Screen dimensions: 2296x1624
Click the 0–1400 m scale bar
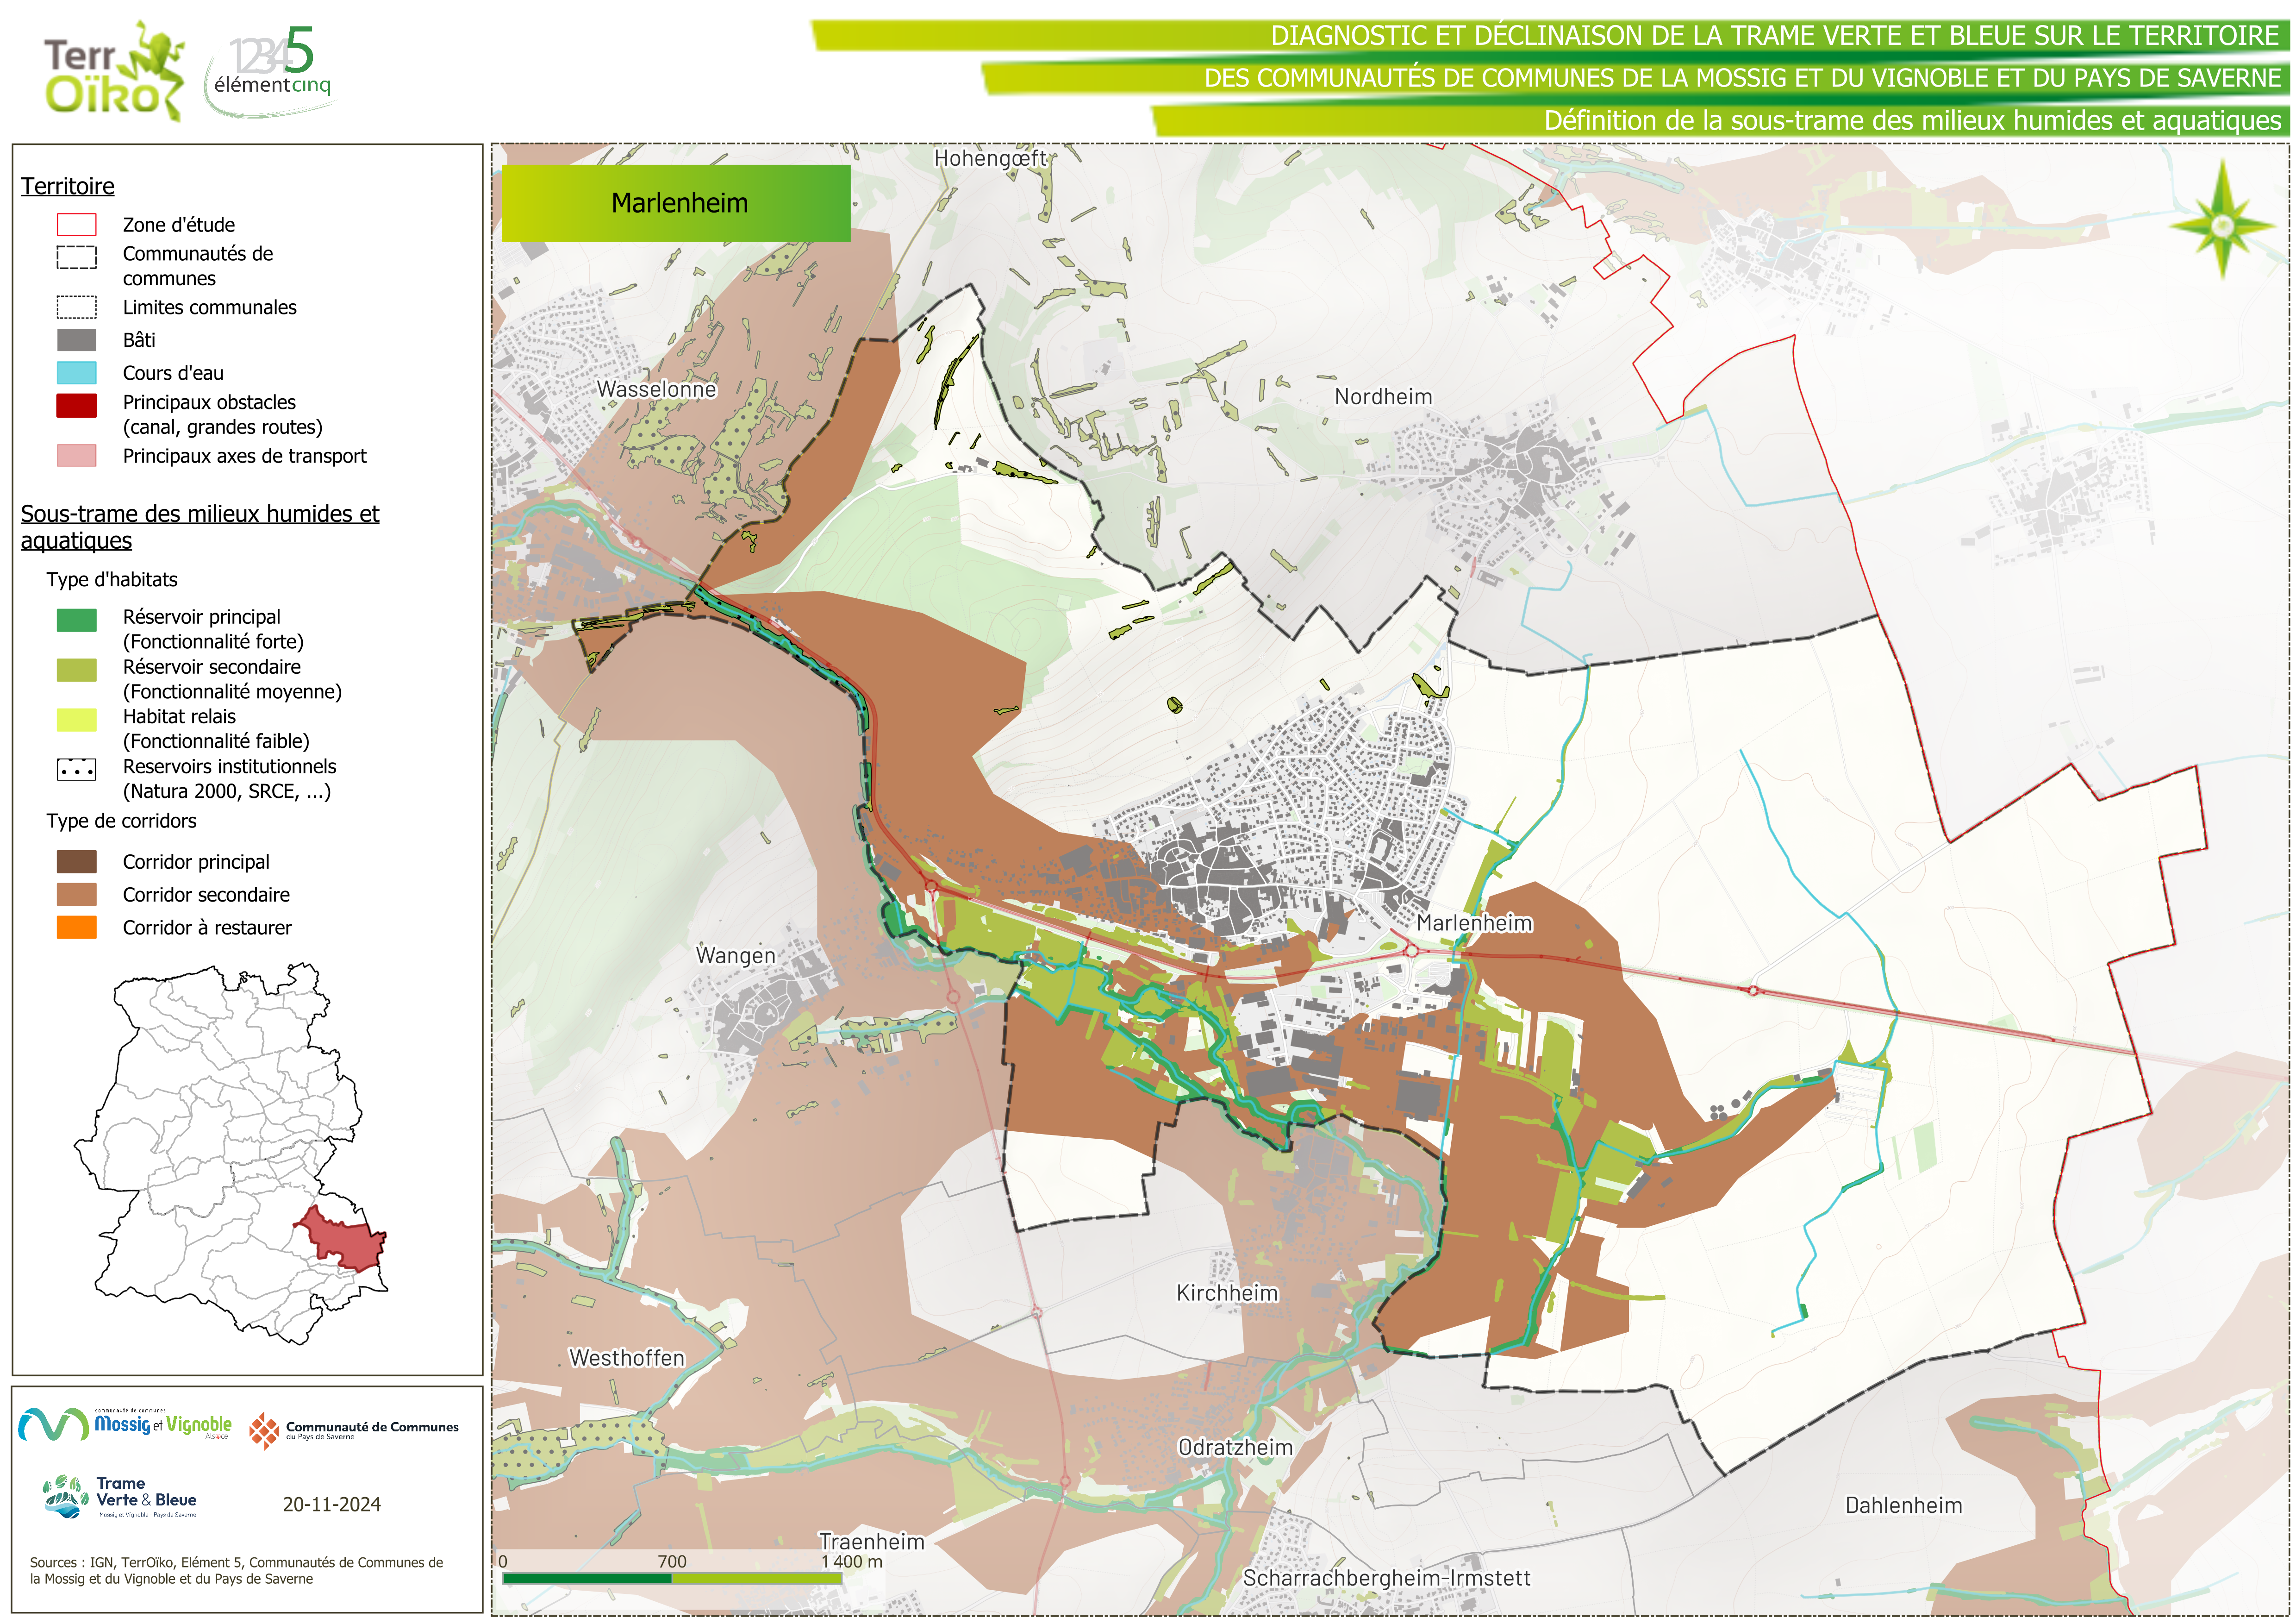pyautogui.click(x=671, y=1578)
